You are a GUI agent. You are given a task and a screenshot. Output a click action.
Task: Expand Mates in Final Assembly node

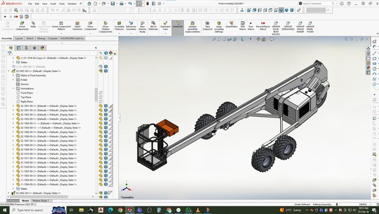tap(13, 75)
